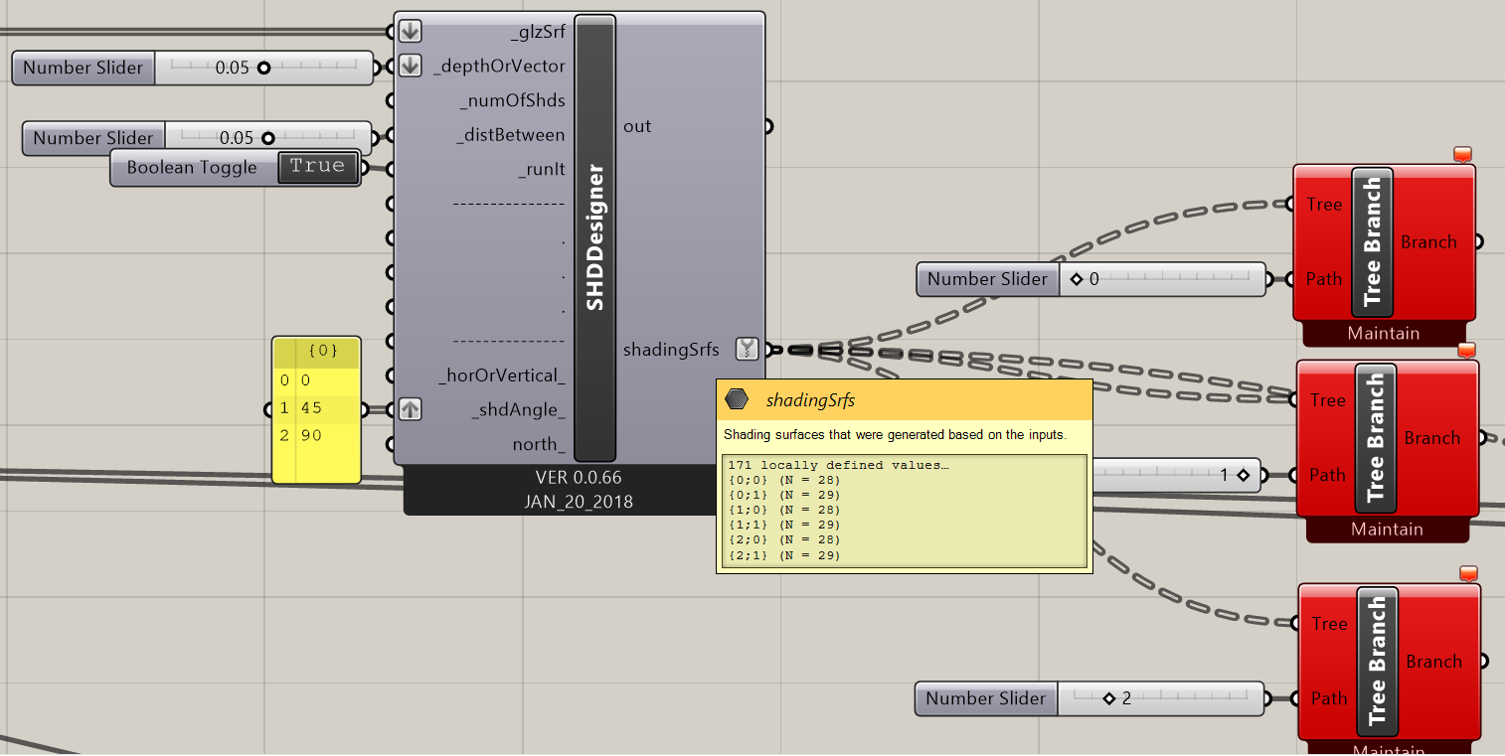
Task: Click the {0;0} (N = 28) row in tooltip
Action: (784, 480)
